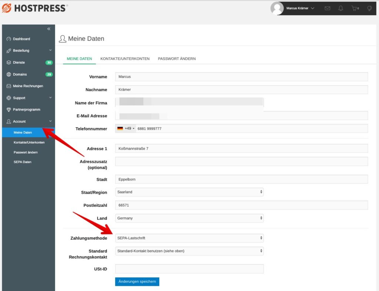Click the Meine Rechnungen inbox icon

click(x=9, y=86)
